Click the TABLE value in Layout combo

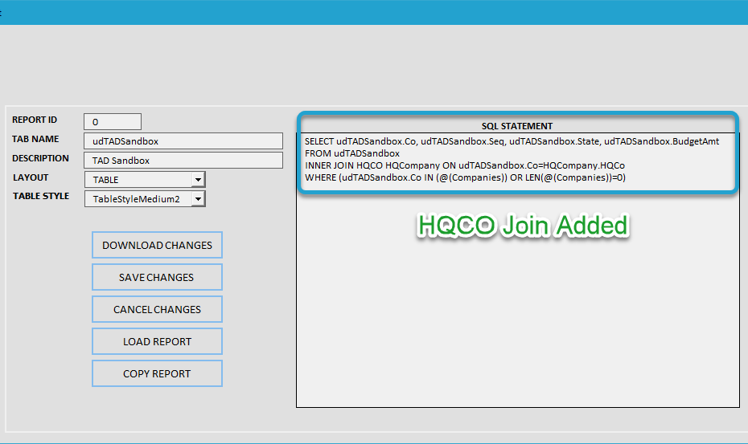[x=105, y=180]
